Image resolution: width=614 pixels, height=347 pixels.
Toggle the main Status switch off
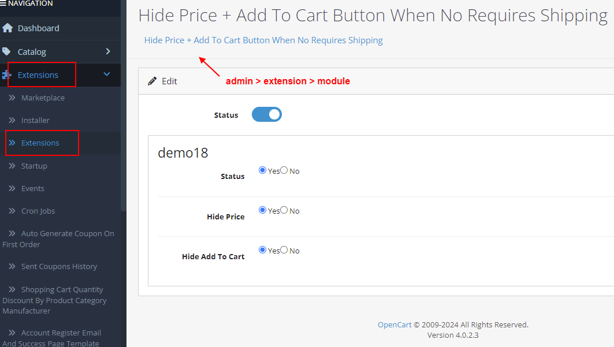[267, 114]
